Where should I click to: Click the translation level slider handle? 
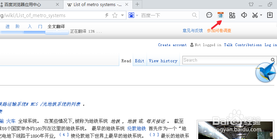(x=57, y=32)
